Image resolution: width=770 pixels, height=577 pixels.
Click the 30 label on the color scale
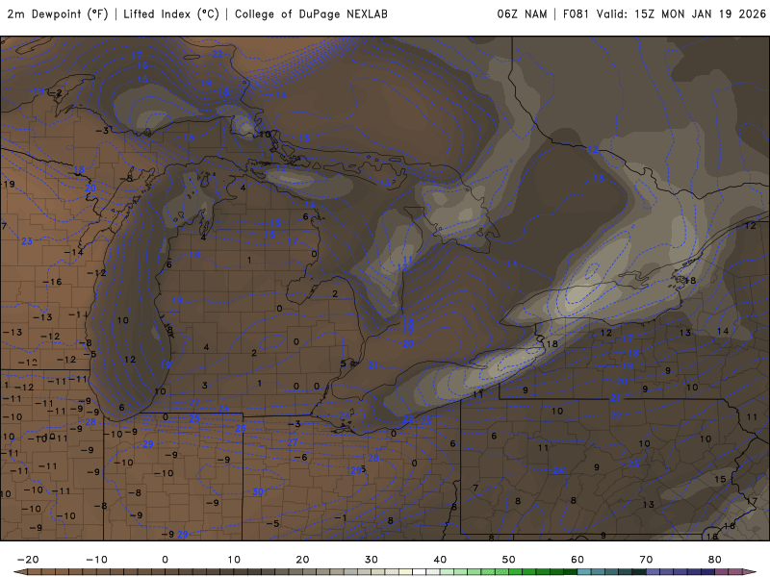click(x=372, y=560)
